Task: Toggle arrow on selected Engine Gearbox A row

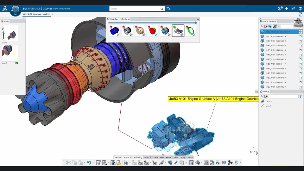Action: click(x=301, y=32)
